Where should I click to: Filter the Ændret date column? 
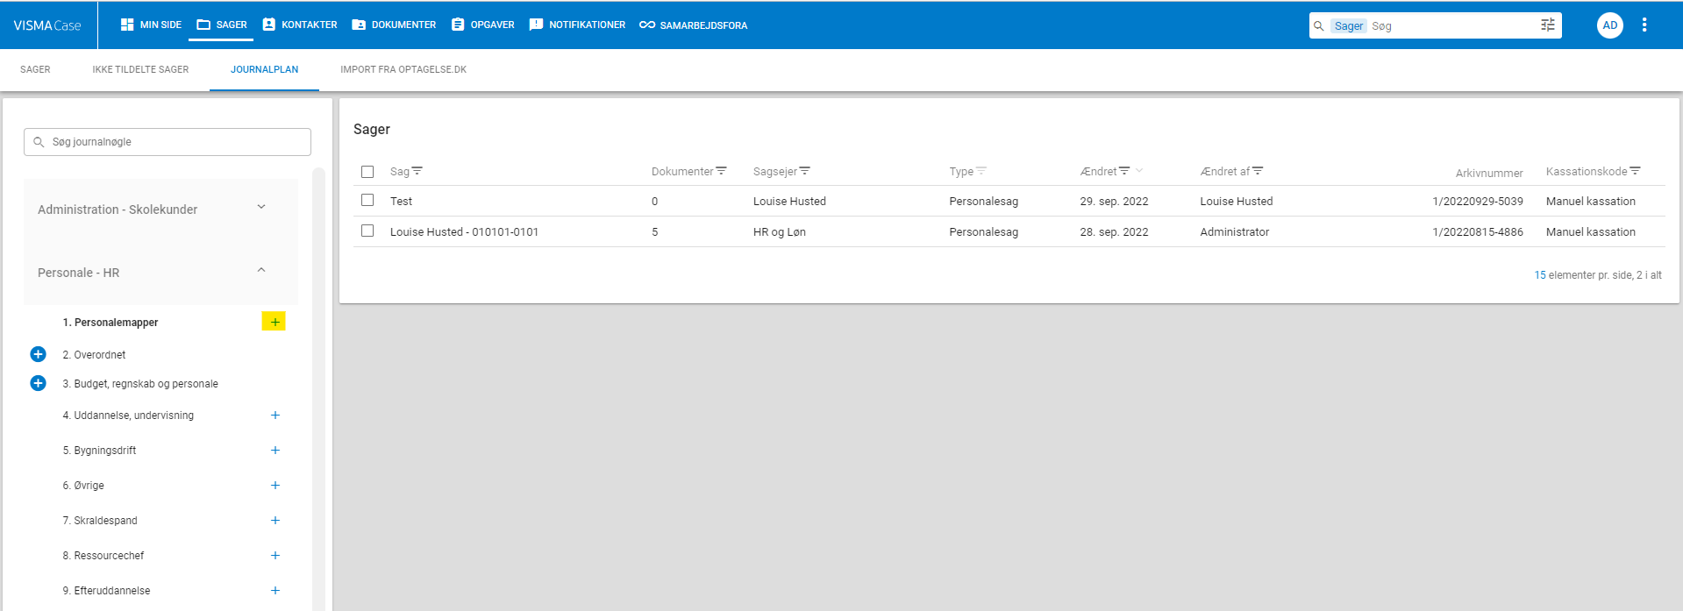click(x=1124, y=171)
